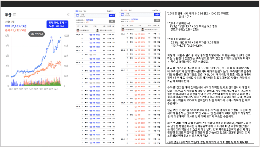The height and width of the screenshot is (147, 260).
Task: Open the female agent avatar in the middle panel
Action: click(78, 30)
